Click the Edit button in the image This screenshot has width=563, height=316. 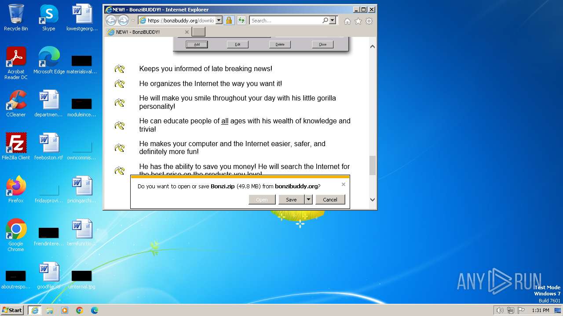point(238,44)
